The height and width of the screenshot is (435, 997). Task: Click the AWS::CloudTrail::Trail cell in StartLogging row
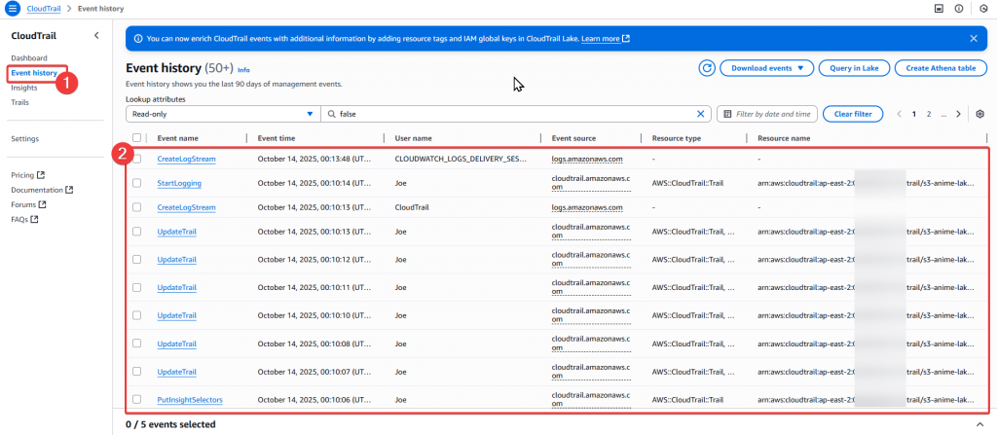click(x=688, y=183)
